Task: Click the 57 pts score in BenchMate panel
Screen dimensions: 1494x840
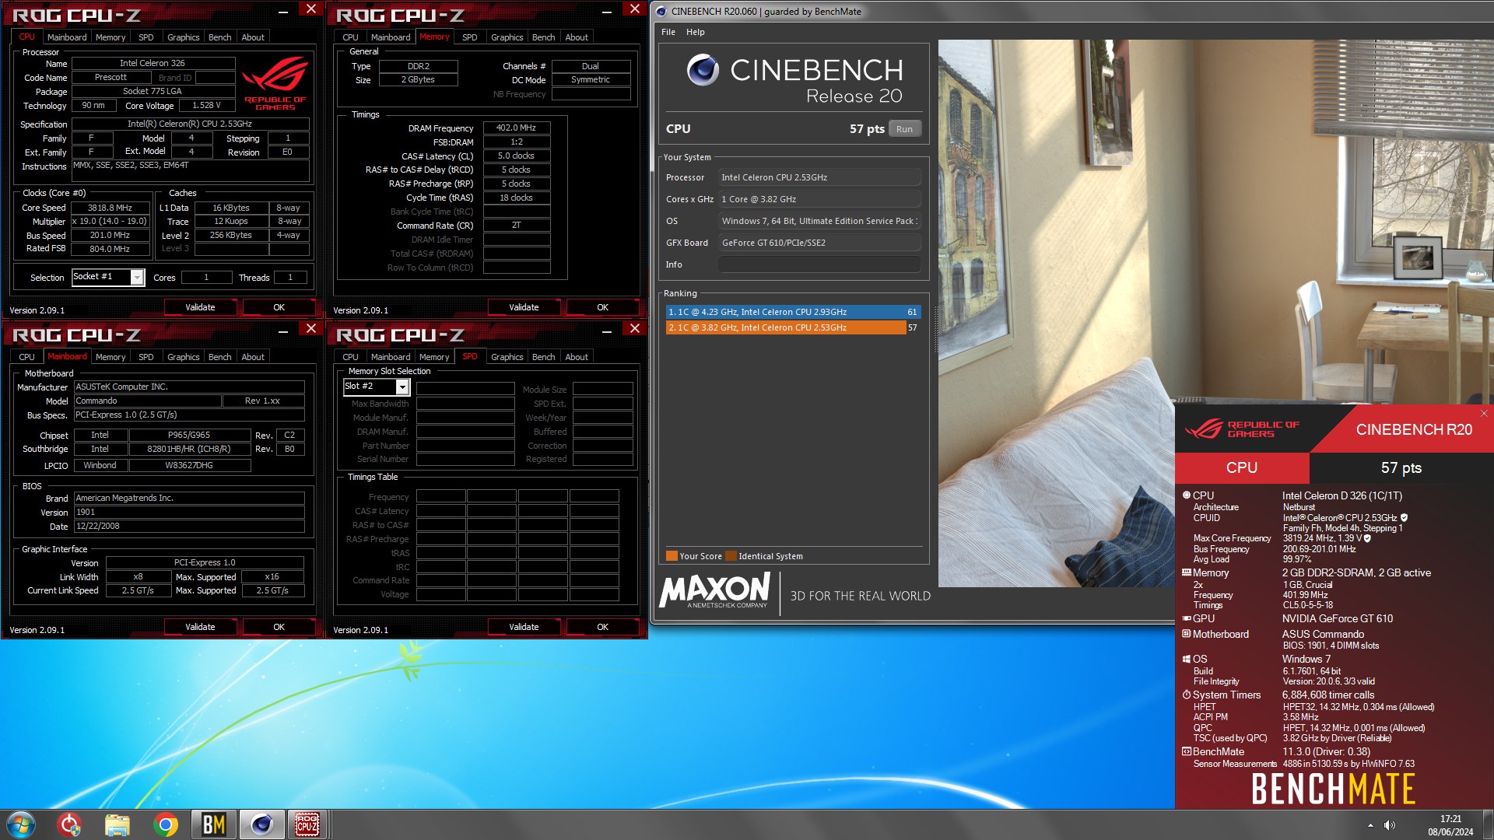Action: pyautogui.click(x=1401, y=467)
